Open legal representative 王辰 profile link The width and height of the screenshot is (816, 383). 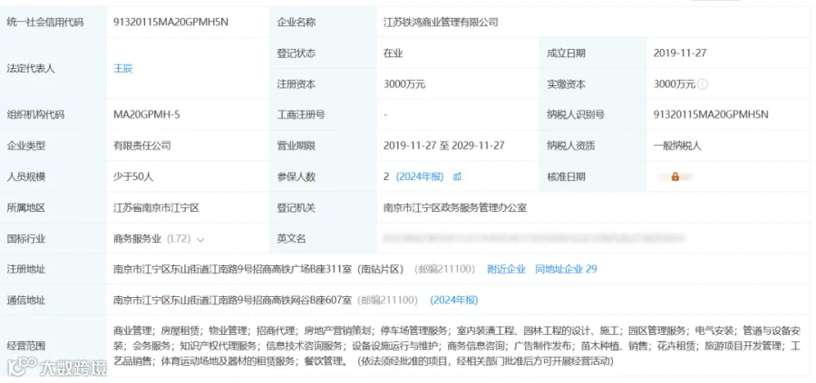(123, 69)
